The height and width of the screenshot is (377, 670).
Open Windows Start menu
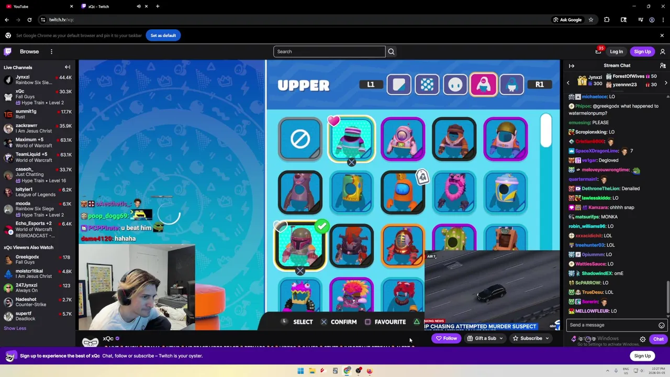[300, 371]
